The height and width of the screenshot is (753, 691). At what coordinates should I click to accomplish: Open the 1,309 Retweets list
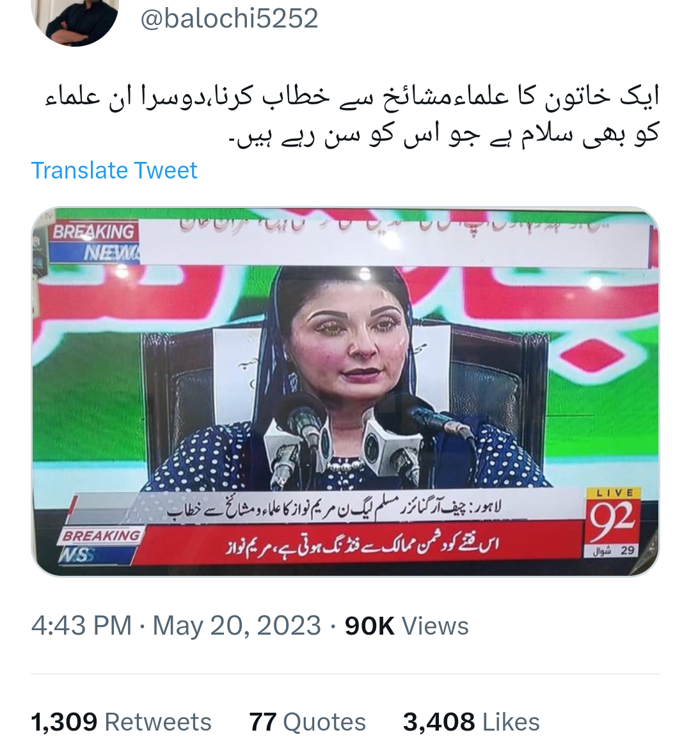click(x=121, y=722)
